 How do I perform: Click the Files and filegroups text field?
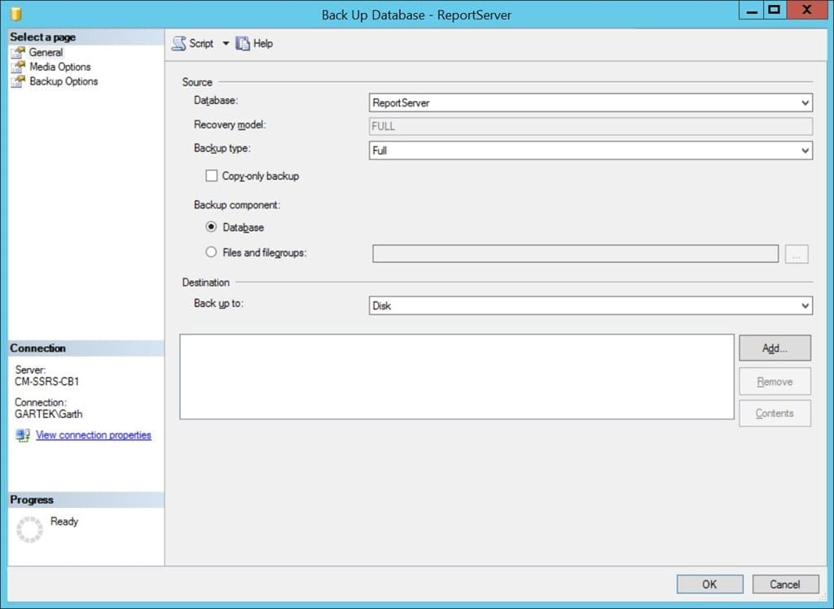(x=576, y=254)
